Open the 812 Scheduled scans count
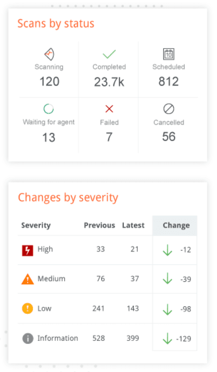This screenshot has width=217, height=372. [x=168, y=82]
